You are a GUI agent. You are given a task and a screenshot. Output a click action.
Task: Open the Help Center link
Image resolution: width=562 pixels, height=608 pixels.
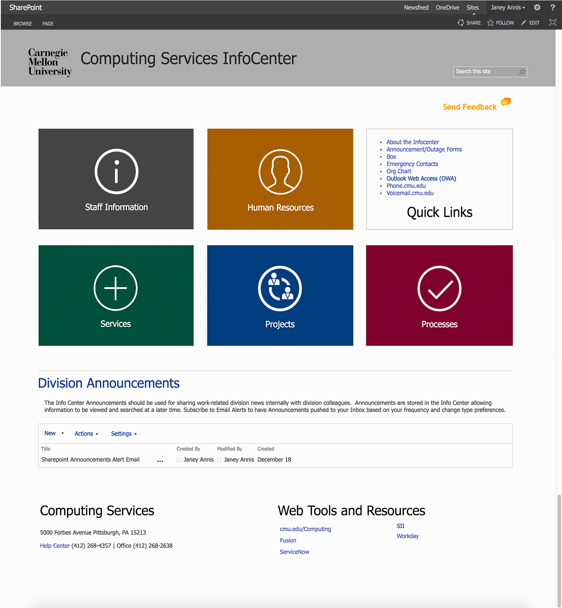[x=55, y=545]
